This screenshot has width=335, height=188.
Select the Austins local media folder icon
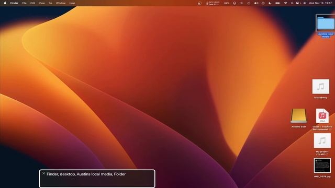point(326,23)
